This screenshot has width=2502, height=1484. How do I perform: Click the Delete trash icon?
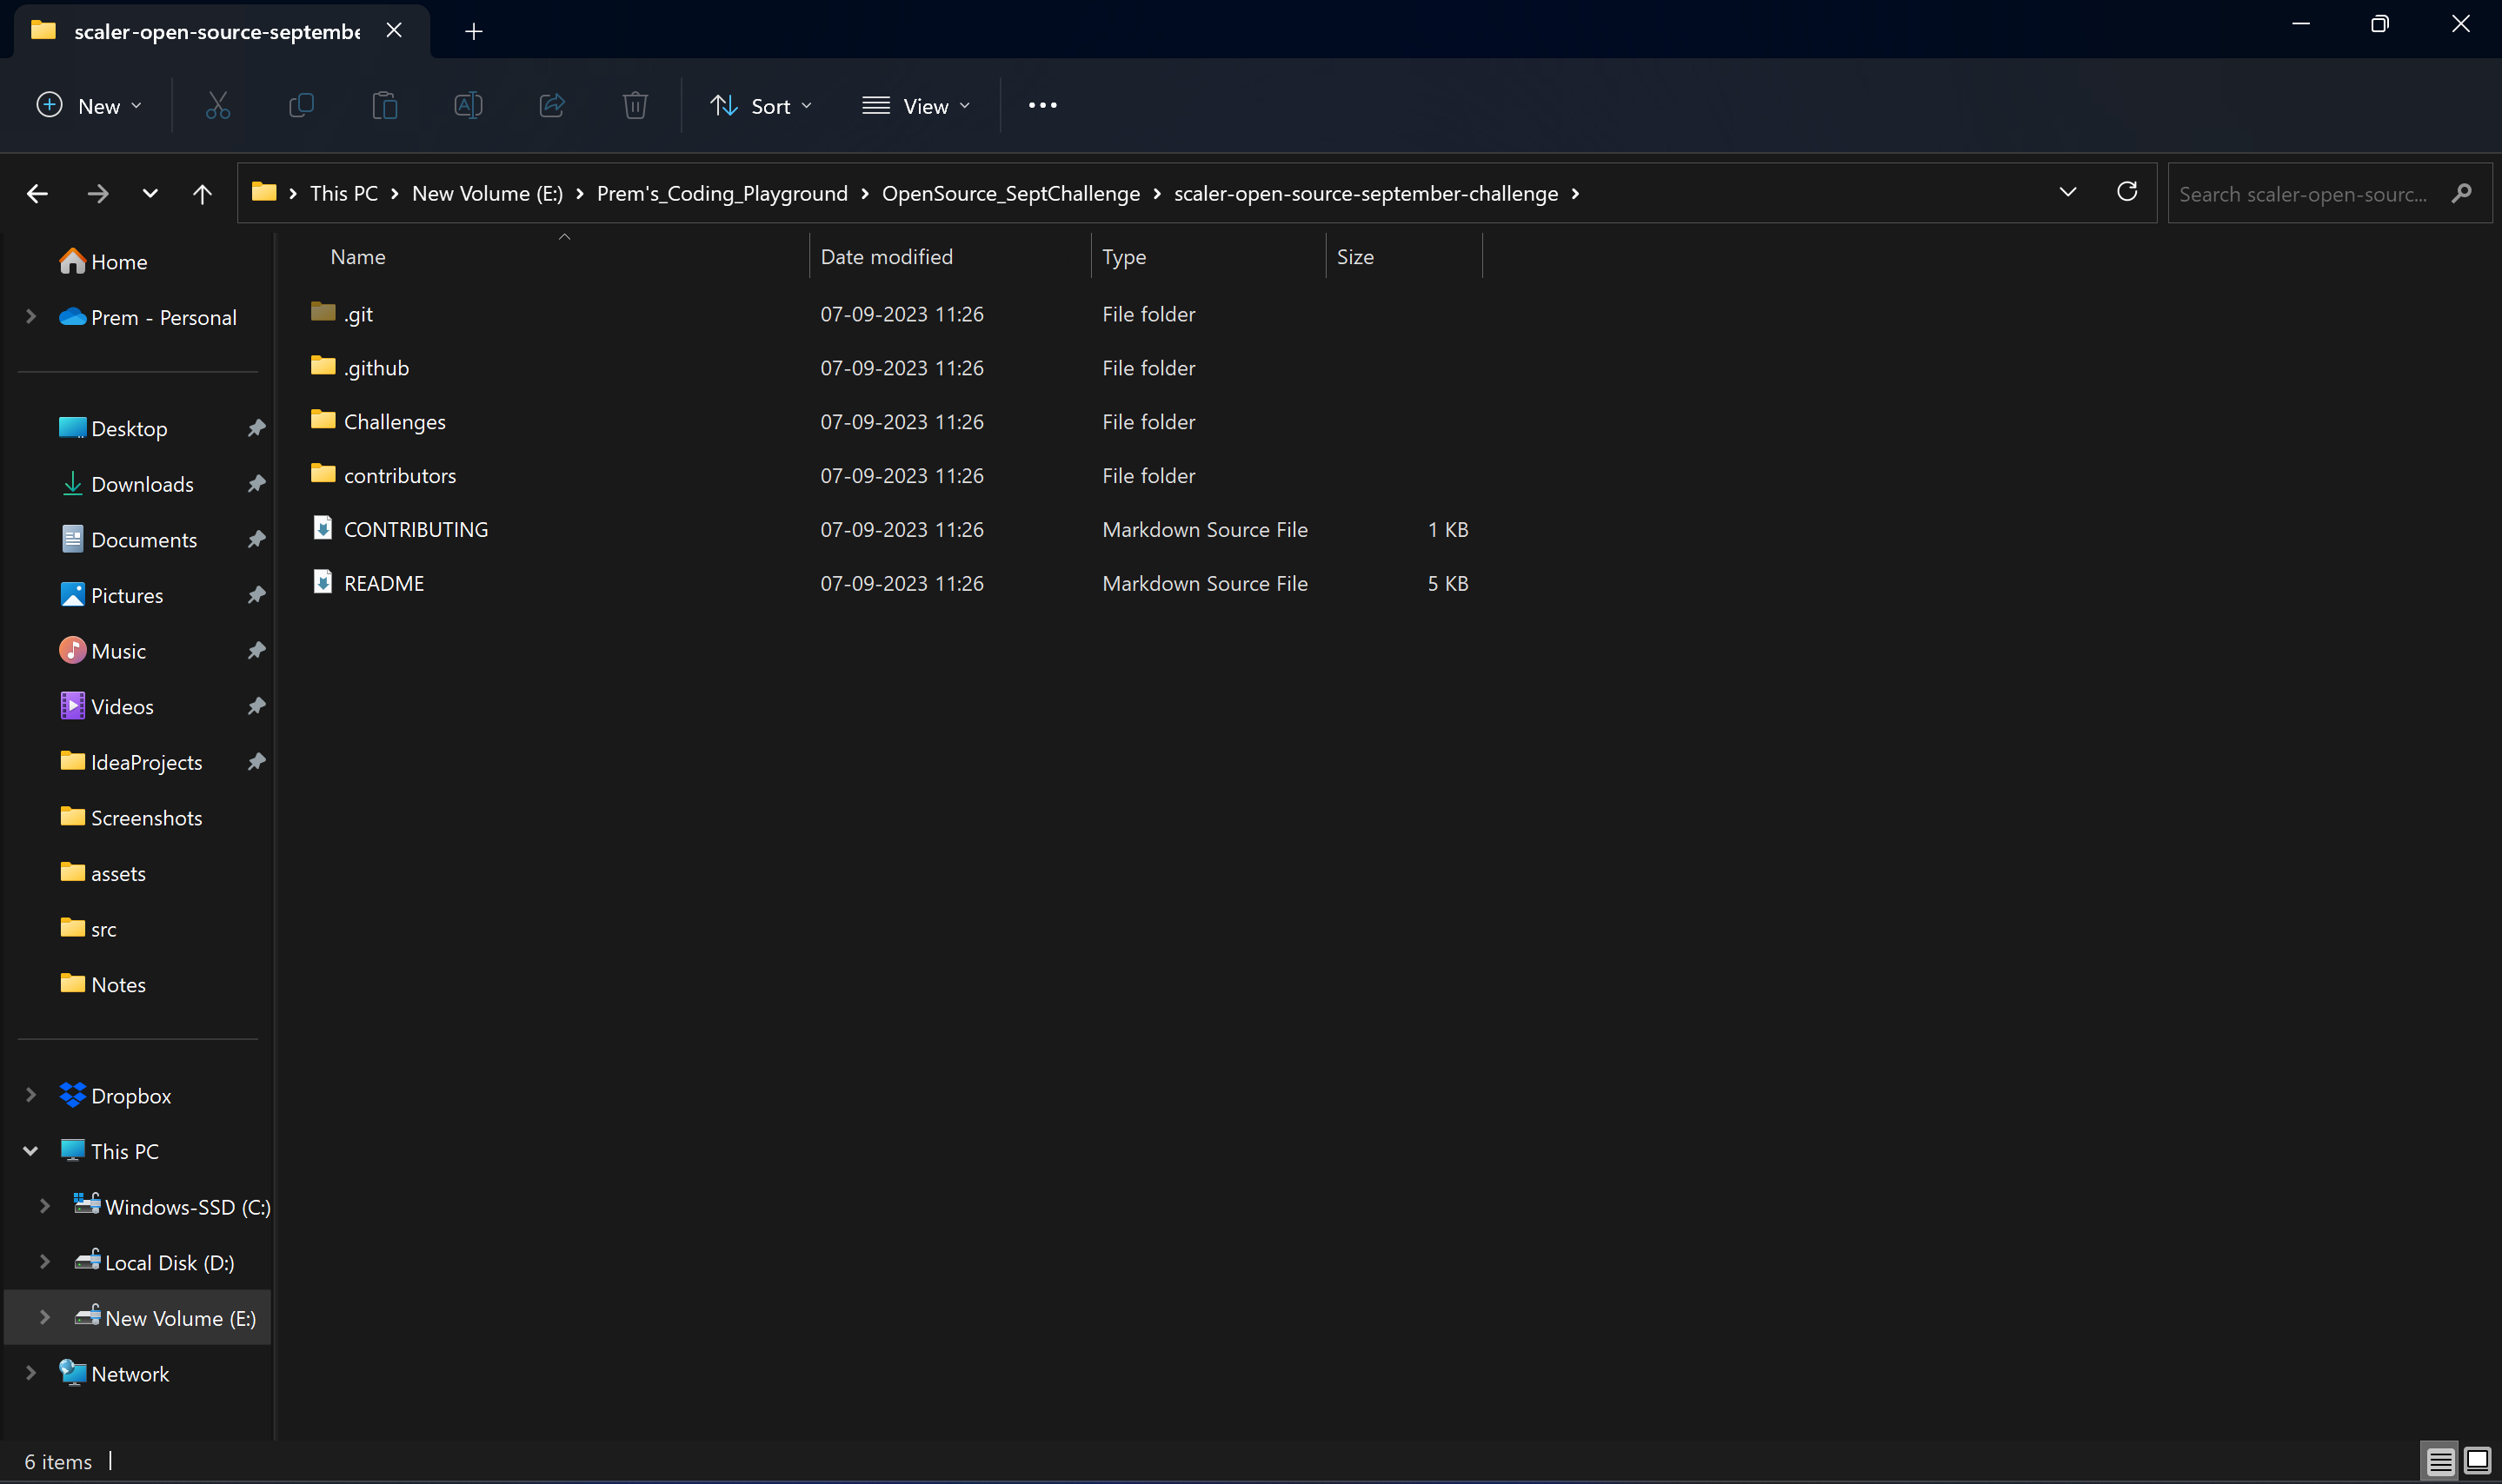point(635,105)
